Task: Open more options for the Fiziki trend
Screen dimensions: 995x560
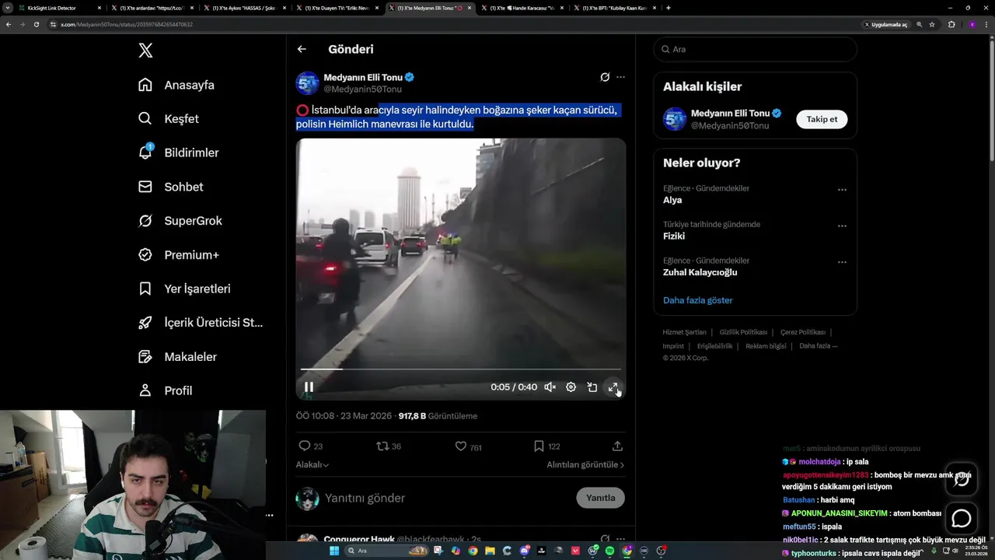Action: tap(842, 226)
